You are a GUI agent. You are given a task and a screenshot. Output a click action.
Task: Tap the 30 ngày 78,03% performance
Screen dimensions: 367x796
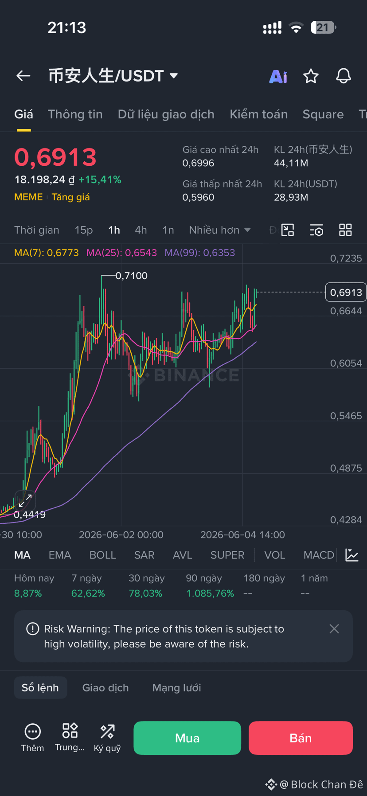click(146, 585)
